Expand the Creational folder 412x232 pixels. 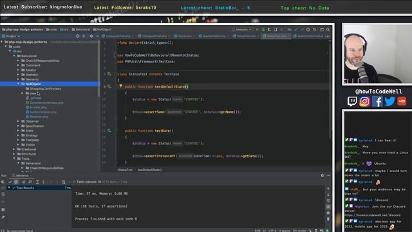(14, 149)
